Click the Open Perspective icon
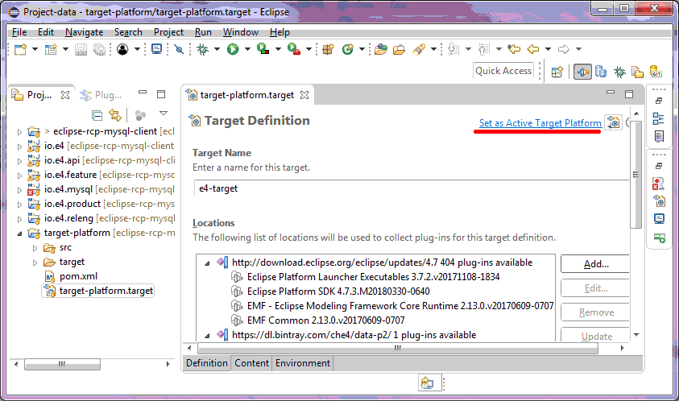 557,72
